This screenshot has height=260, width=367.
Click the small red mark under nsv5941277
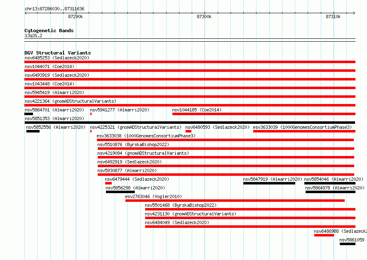tap(91, 114)
